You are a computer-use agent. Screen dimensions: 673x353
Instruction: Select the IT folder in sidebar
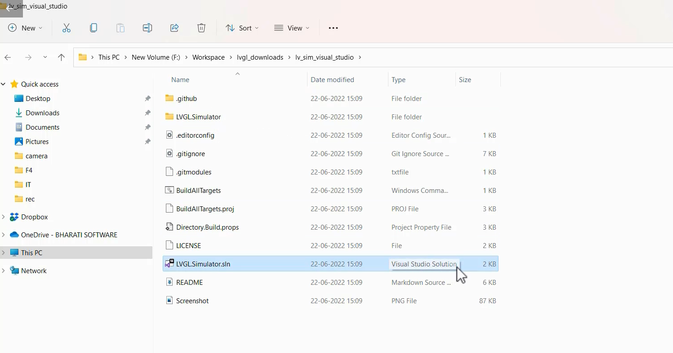click(28, 184)
